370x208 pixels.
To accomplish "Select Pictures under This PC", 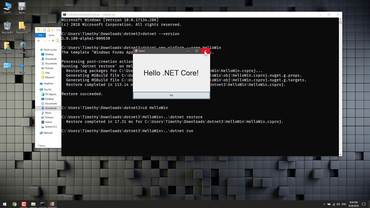I will pyautogui.click(x=47, y=117).
